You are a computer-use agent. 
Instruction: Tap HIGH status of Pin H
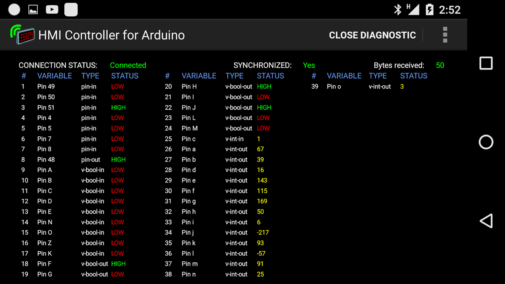coord(264,87)
